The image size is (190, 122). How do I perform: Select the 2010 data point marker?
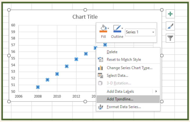[x=57, y=74]
